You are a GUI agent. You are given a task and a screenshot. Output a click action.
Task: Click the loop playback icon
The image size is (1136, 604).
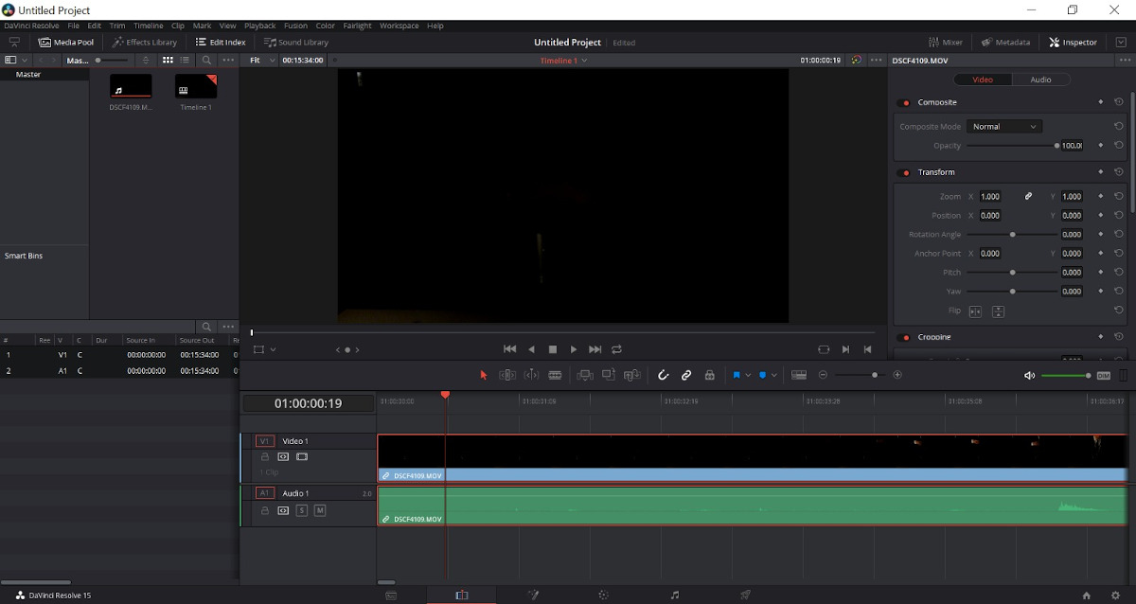pos(617,349)
